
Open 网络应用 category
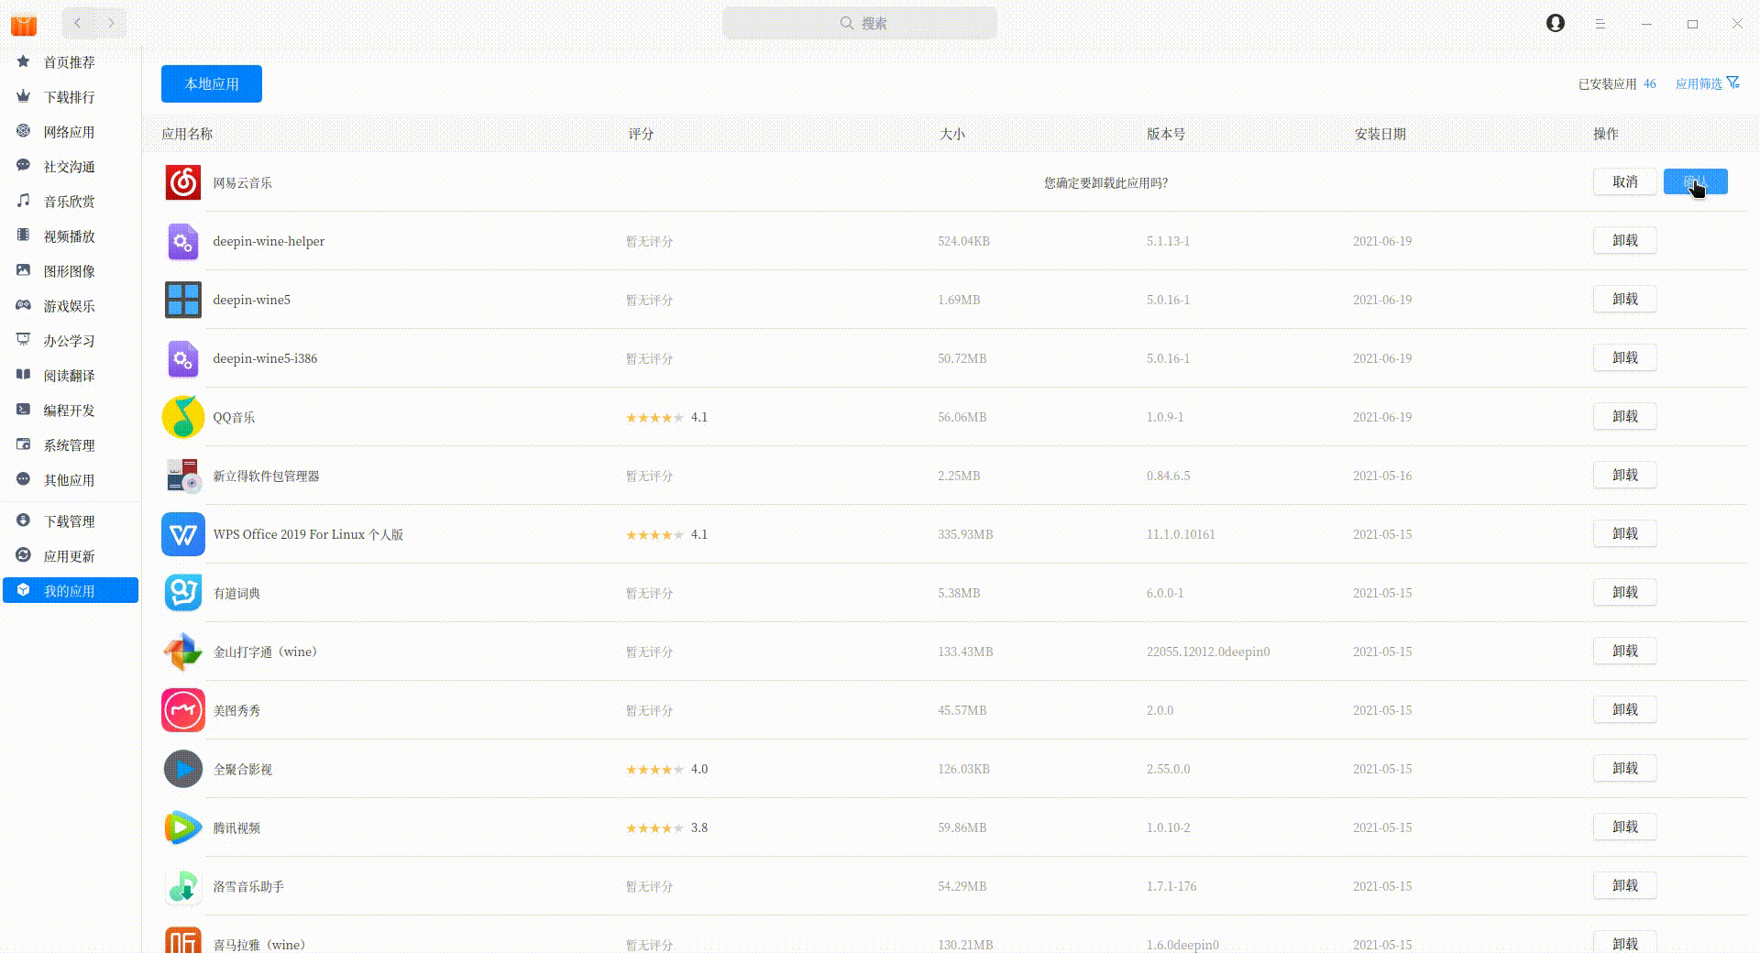pos(70,132)
